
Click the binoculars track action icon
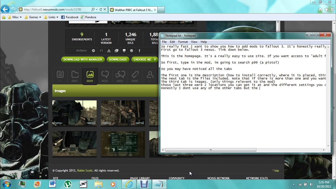pos(101,51)
